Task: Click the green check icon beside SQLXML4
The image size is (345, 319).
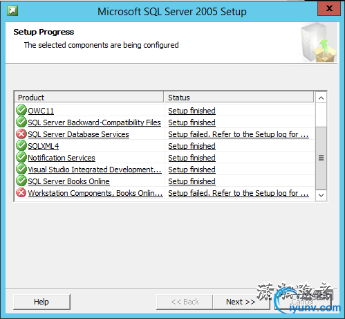Action: tap(21, 145)
